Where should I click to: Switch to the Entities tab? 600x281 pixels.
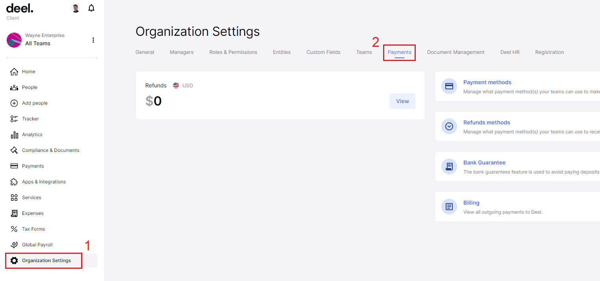point(281,52)
